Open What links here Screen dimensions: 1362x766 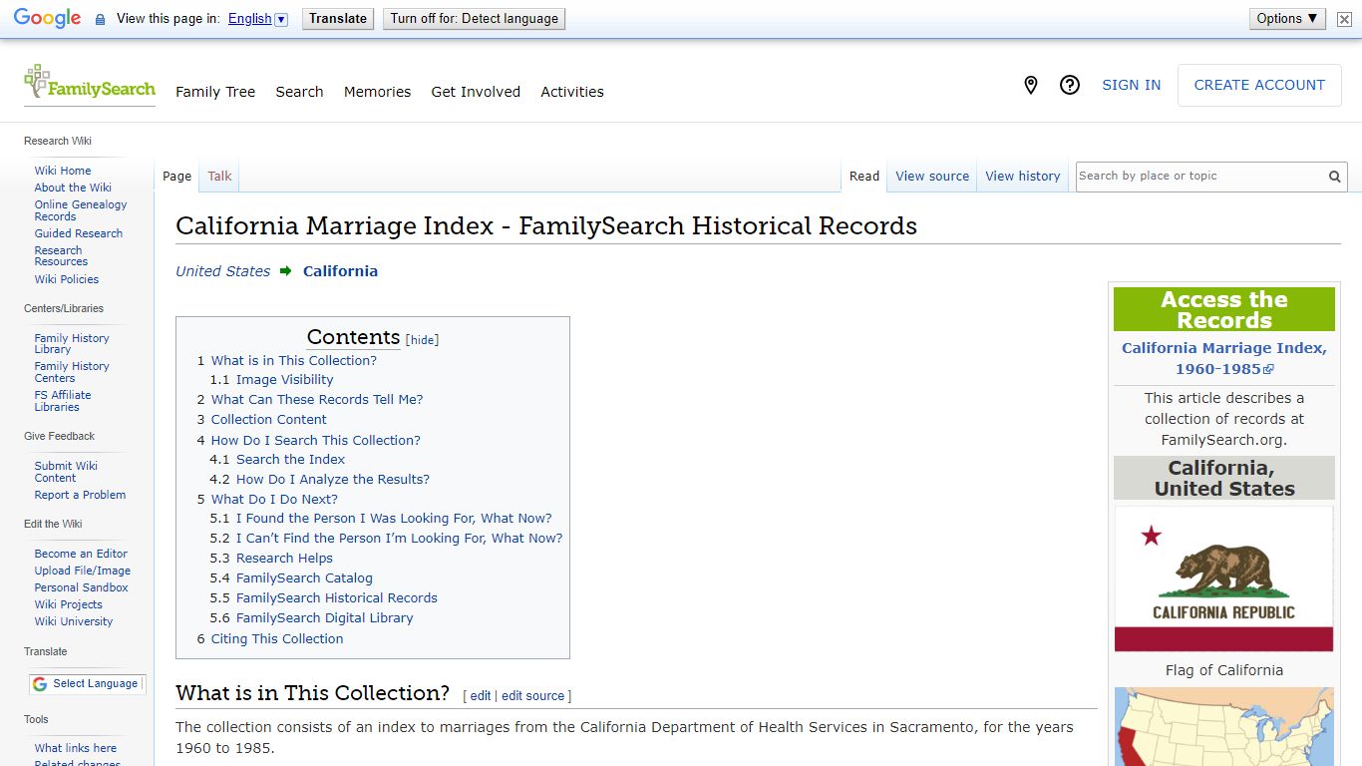[76, 748]
